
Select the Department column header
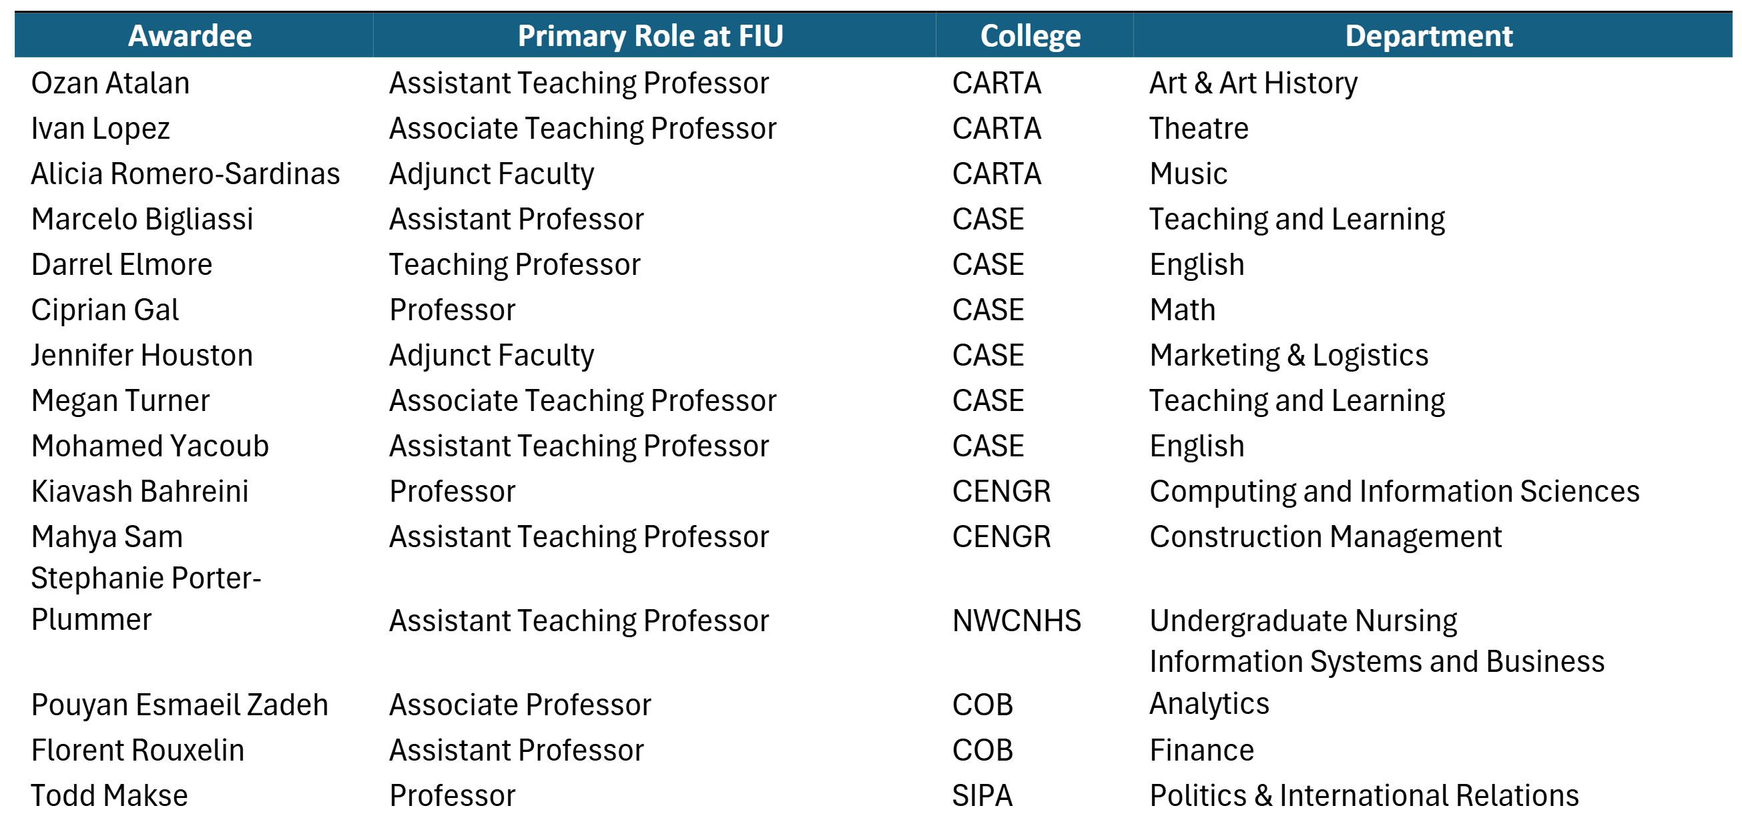click(1428, 36)
